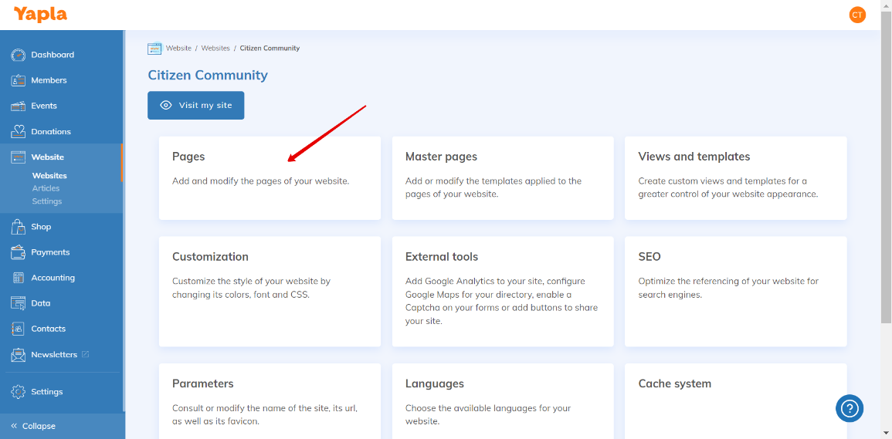Click the Events ticket icon
The height and width of the screenshot is (439, 892).
(18, 106)
